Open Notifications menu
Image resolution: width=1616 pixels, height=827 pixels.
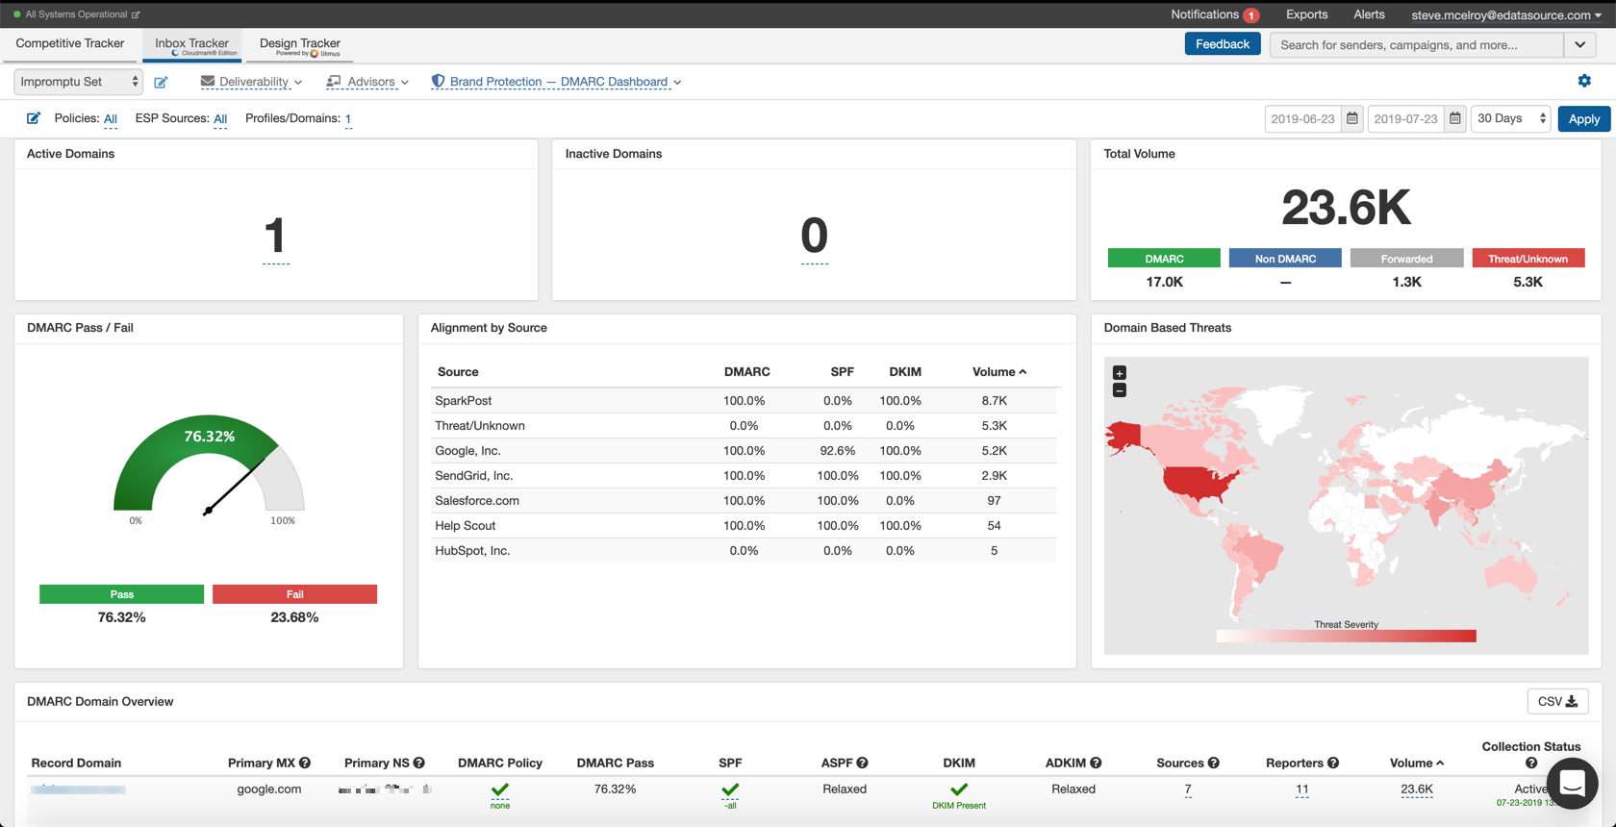[x=1214, y=14]
